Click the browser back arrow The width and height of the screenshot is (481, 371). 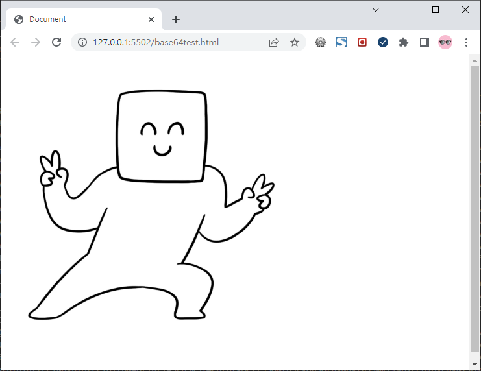[x=15, y=42]
